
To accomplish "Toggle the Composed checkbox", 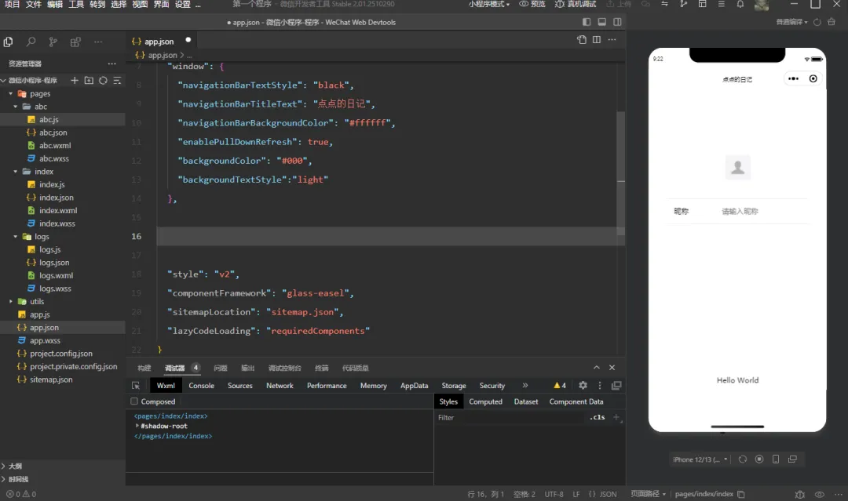I will click(x=134, y=401).
